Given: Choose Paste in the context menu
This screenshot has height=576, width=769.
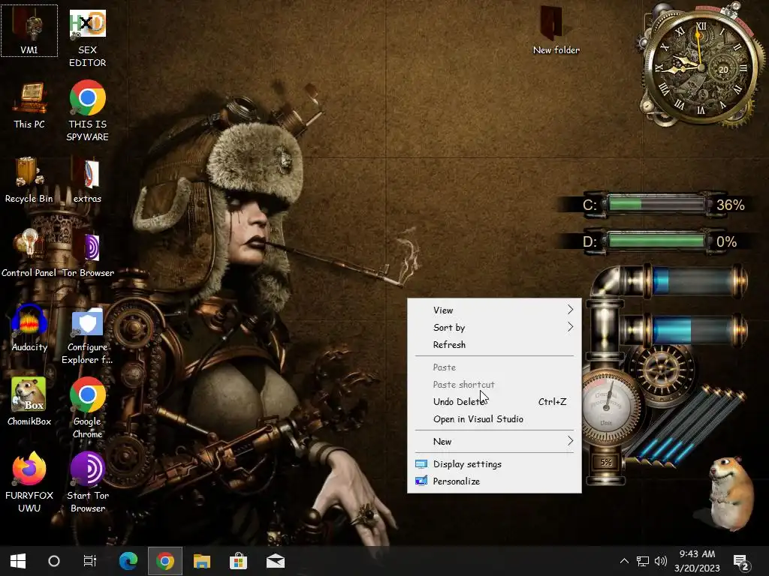Looking at the screenshot, I should pos(494,367).
